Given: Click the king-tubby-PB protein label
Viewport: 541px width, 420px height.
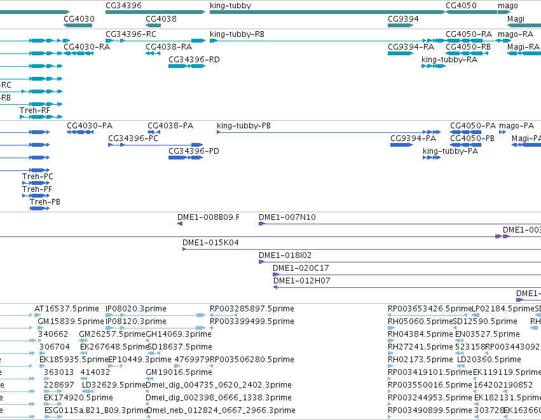Looking at the screenshot, I should [244, 126].
